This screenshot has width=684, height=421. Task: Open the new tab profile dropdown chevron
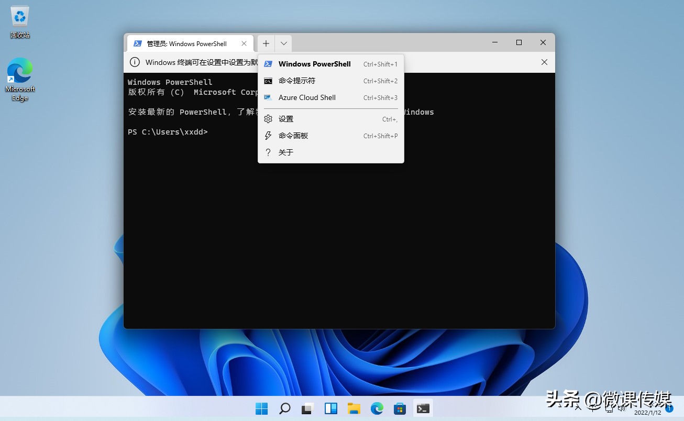point(283,43)
